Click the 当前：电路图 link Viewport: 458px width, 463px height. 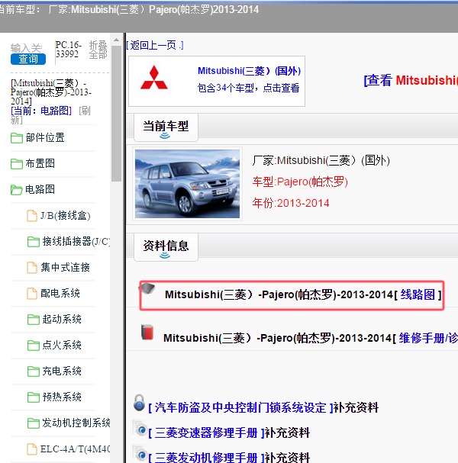[x=41, y=111]
